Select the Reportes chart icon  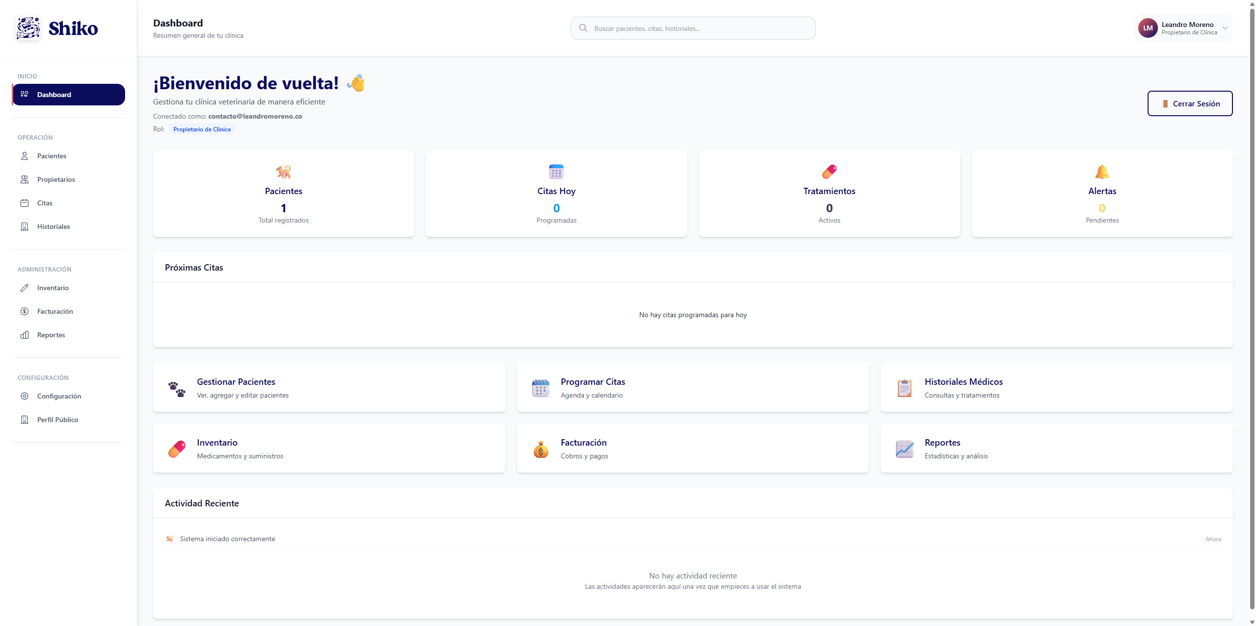(25, 335)
